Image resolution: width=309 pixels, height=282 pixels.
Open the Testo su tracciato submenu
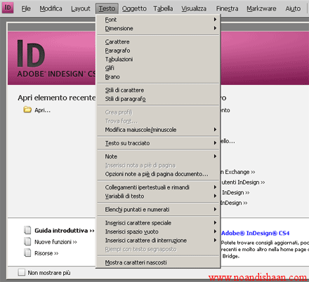(x=158, y=143)
